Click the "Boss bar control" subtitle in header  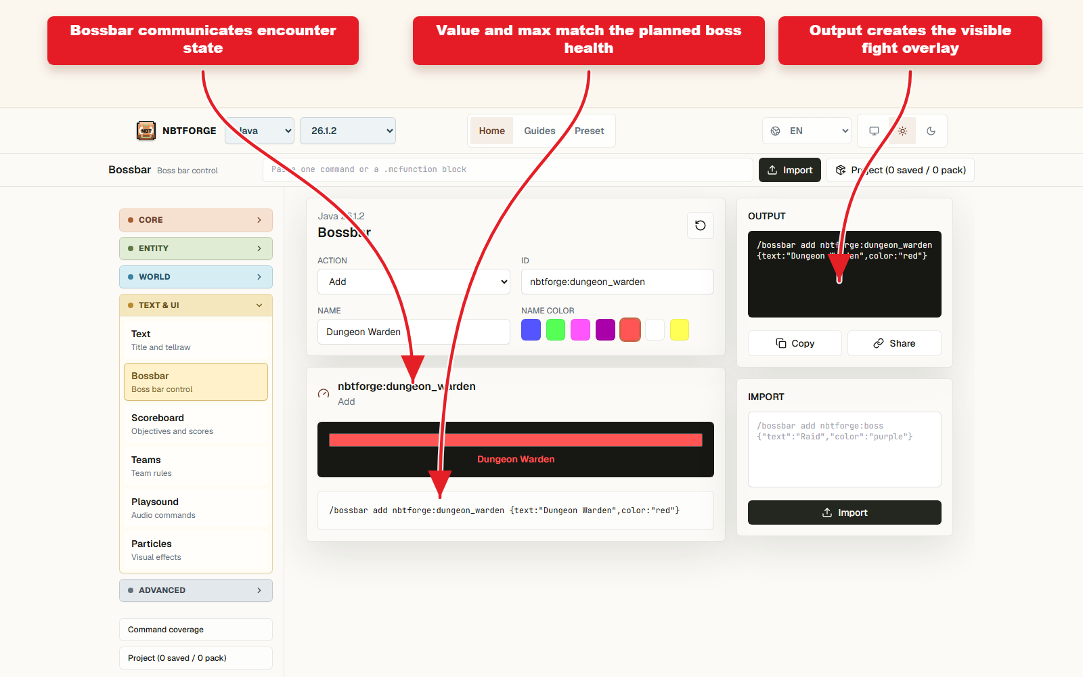187,171
